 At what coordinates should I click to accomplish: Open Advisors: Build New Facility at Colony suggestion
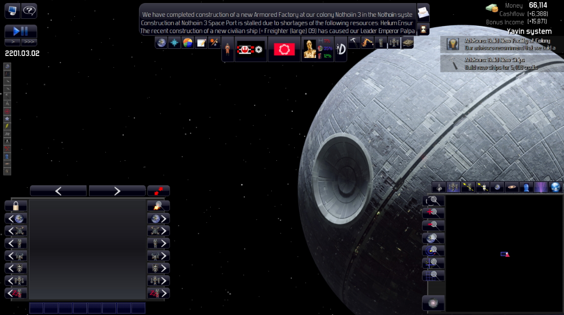tap(502, 44)
